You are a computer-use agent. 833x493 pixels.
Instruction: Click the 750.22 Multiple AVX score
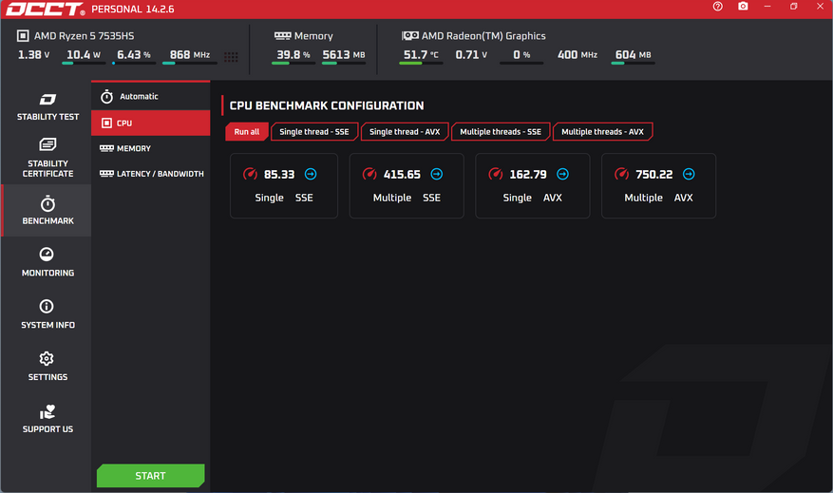659,185
